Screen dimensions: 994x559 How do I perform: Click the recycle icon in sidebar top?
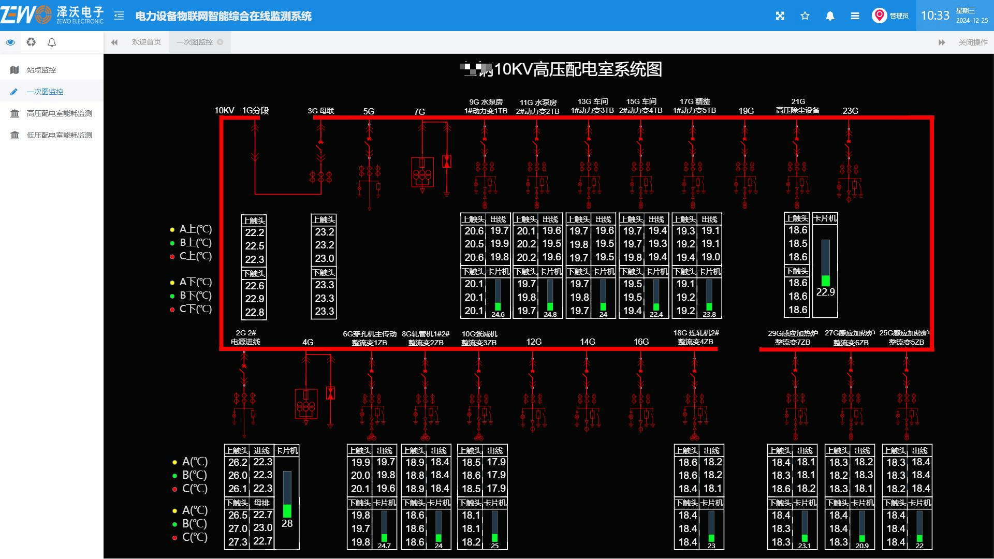[x=31, y=42]
